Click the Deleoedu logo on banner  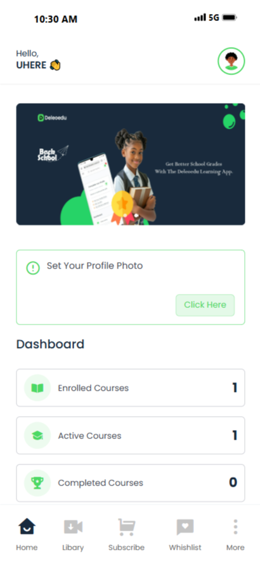(52, 118)
